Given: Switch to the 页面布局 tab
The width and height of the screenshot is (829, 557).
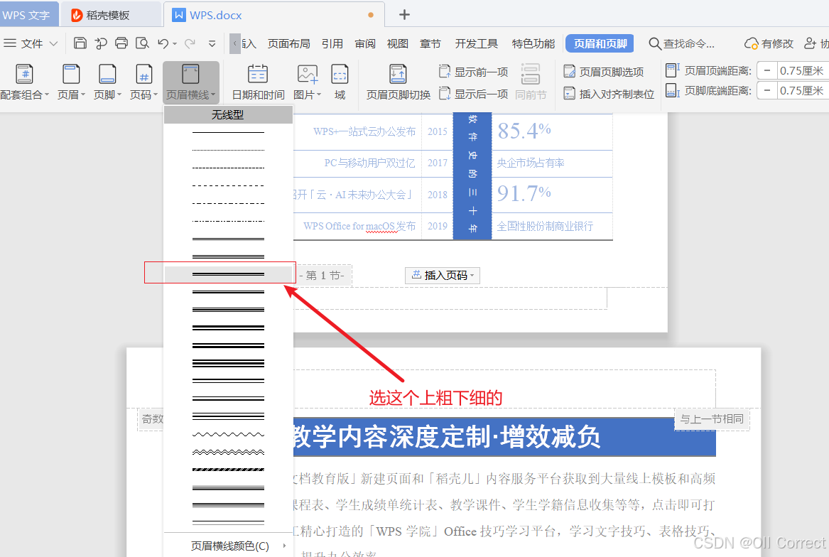Looking at the screenshot, I should (x=288, y=43).
